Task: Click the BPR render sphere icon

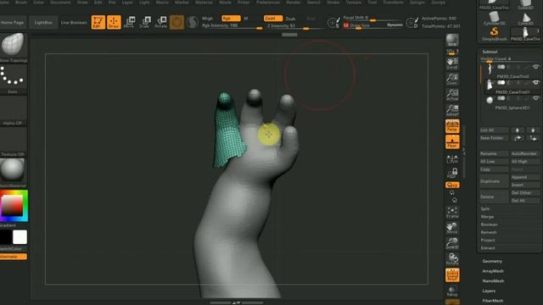Action: coord(452,40)
